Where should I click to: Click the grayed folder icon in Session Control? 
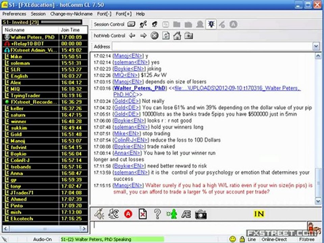[177, 24]
